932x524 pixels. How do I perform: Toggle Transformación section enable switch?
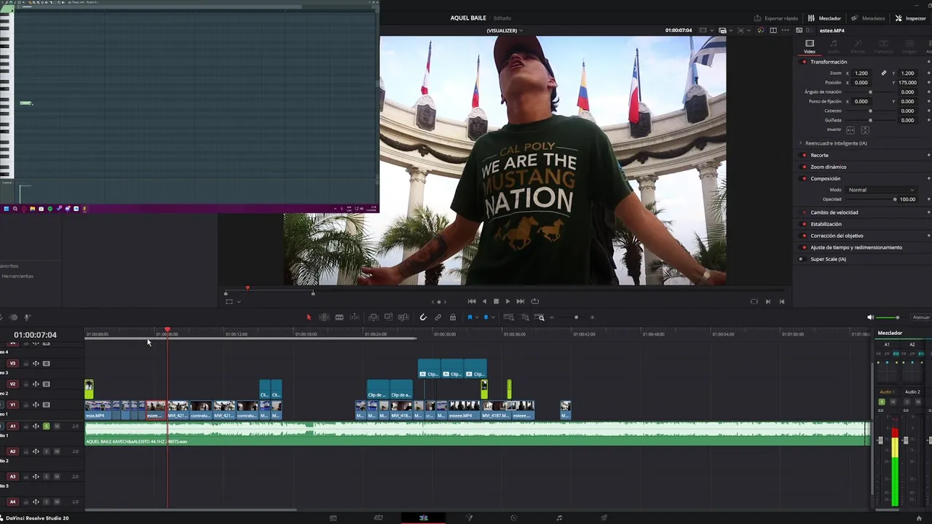pyautogui.click(x=804, y=62)
